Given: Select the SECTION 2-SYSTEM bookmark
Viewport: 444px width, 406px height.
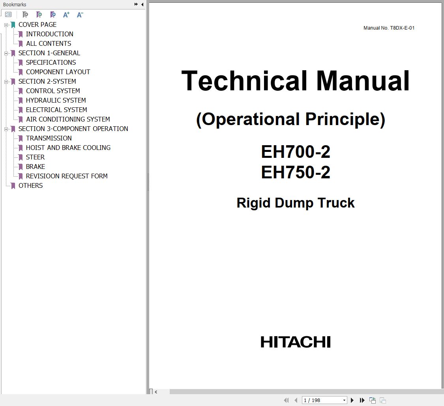Looking at the screenshot, I should pyautogui.click(x=47, y=81).
